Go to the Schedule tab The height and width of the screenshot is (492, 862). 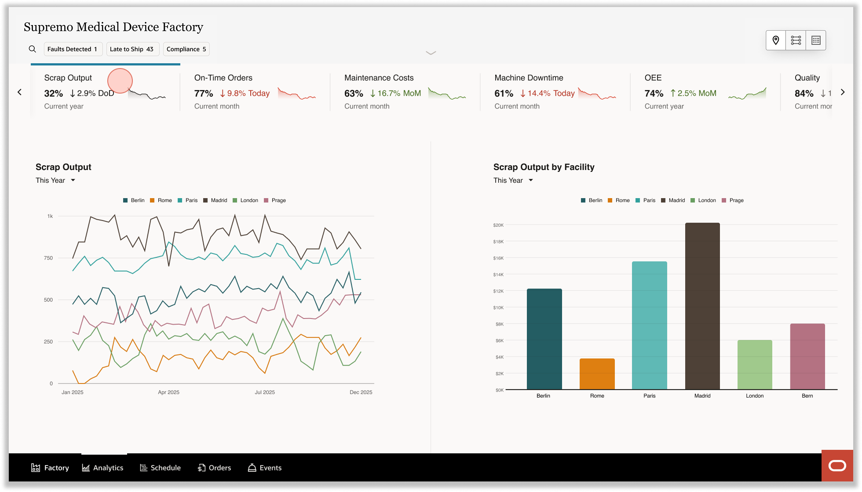coord(160,468)
